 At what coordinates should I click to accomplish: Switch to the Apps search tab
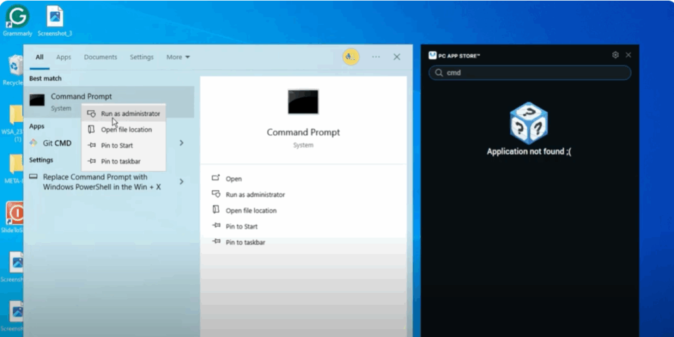click(64, 57)
